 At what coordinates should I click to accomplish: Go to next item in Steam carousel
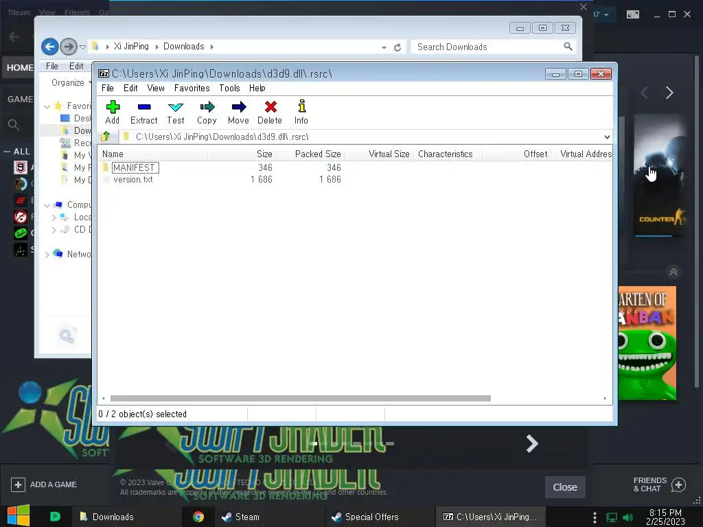tap(669, 93)
